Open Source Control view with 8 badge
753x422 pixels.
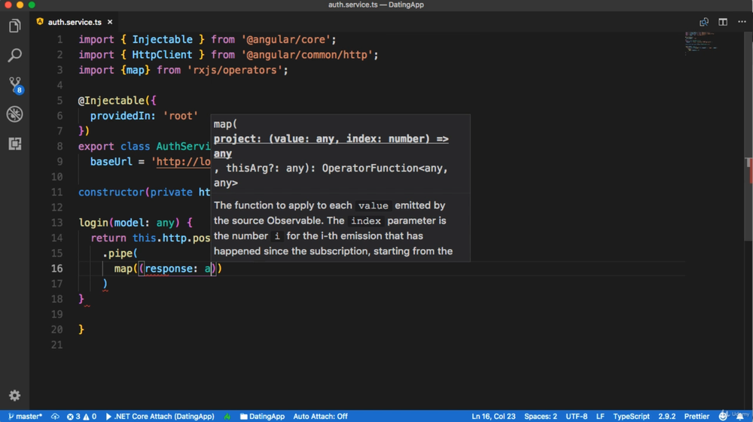point(15,85)
